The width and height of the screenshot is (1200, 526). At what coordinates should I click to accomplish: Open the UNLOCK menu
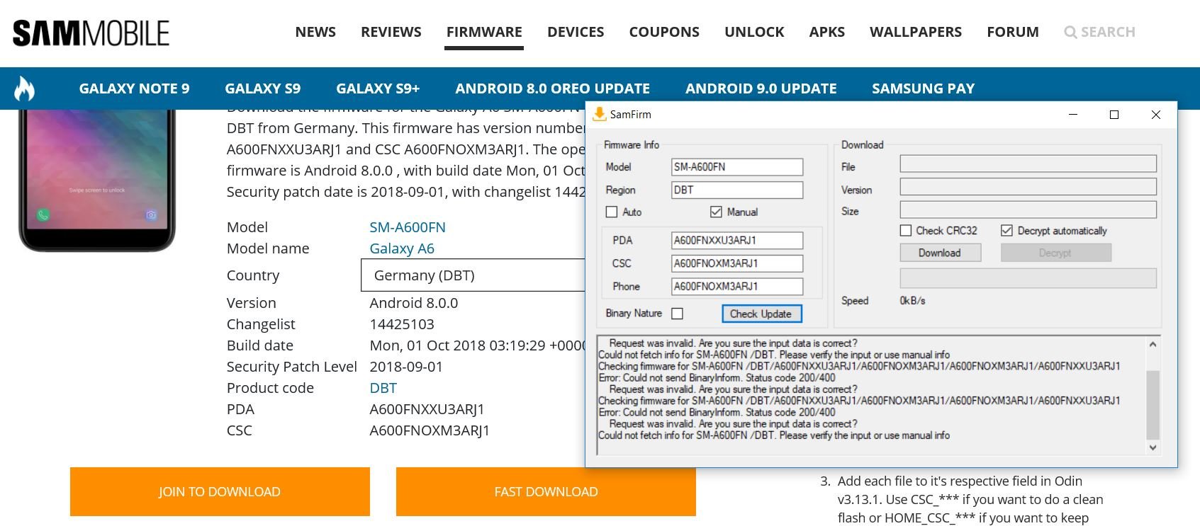tap(754, 32)
